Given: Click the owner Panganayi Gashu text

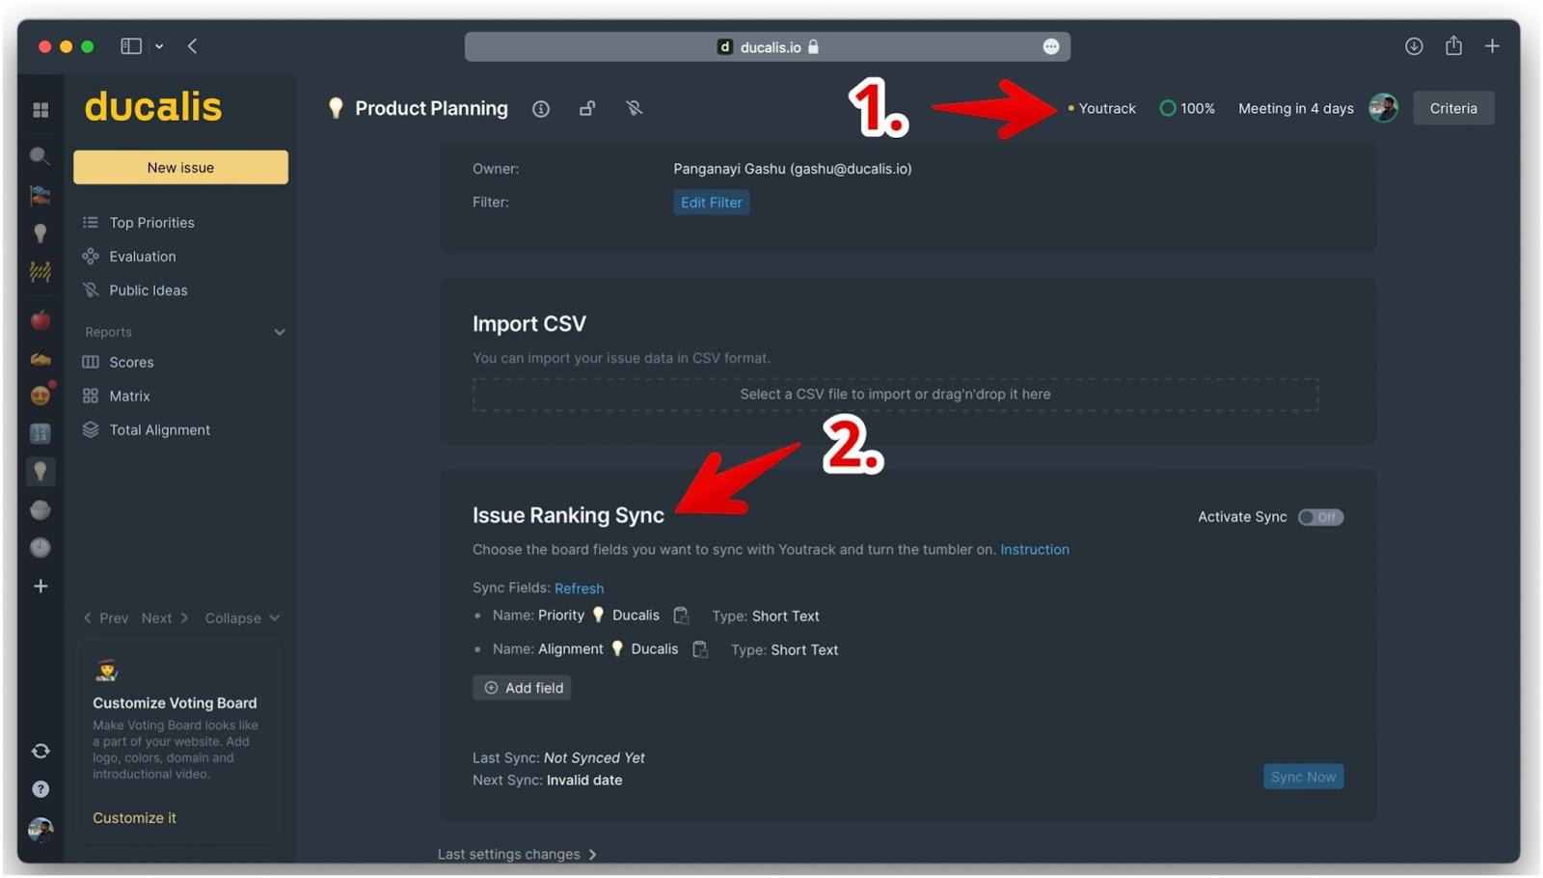Looking at the screenshot, I should click(792, 169).
